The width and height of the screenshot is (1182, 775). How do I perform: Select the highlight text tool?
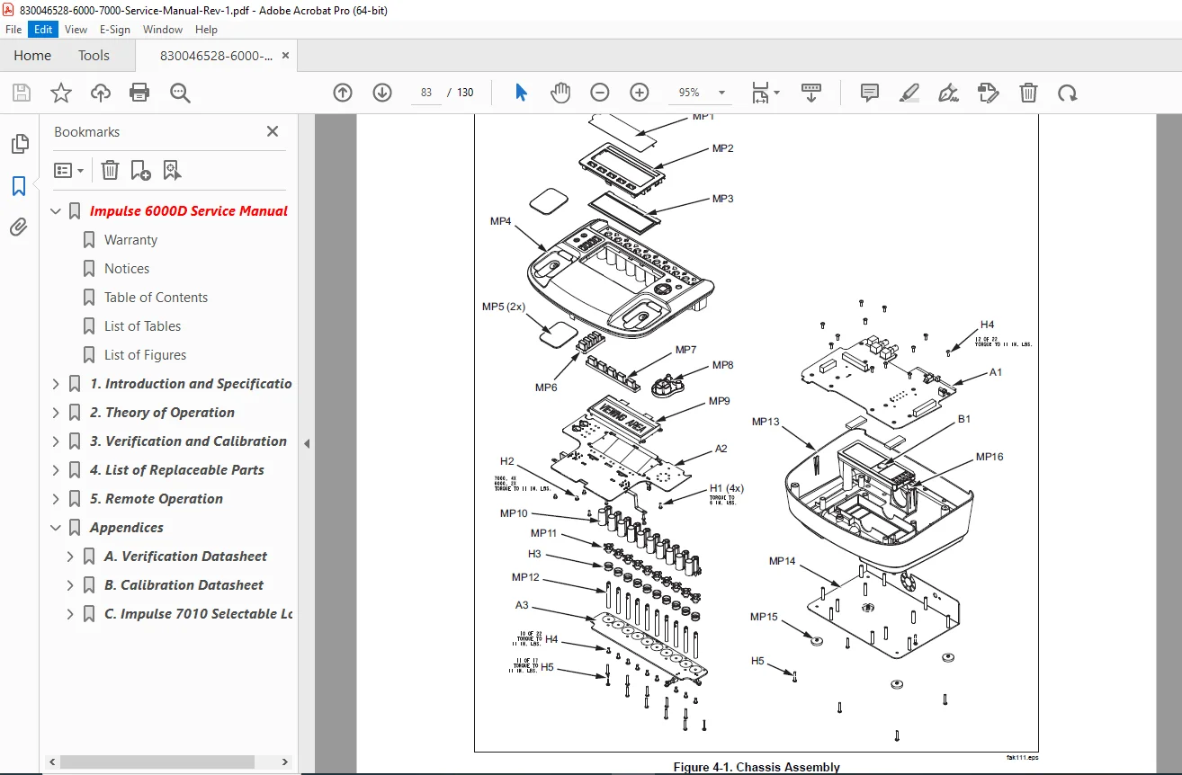pyautogui.click(x=909, y=93)
